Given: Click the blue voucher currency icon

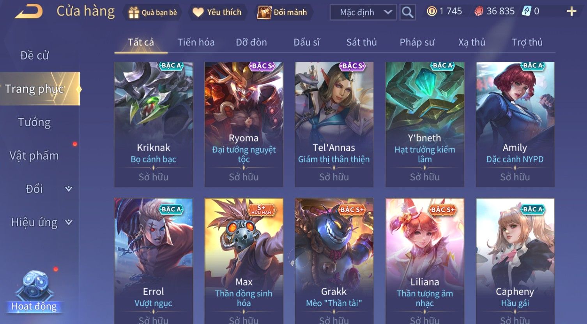Looking at the screenshot, I should point(526,11).
